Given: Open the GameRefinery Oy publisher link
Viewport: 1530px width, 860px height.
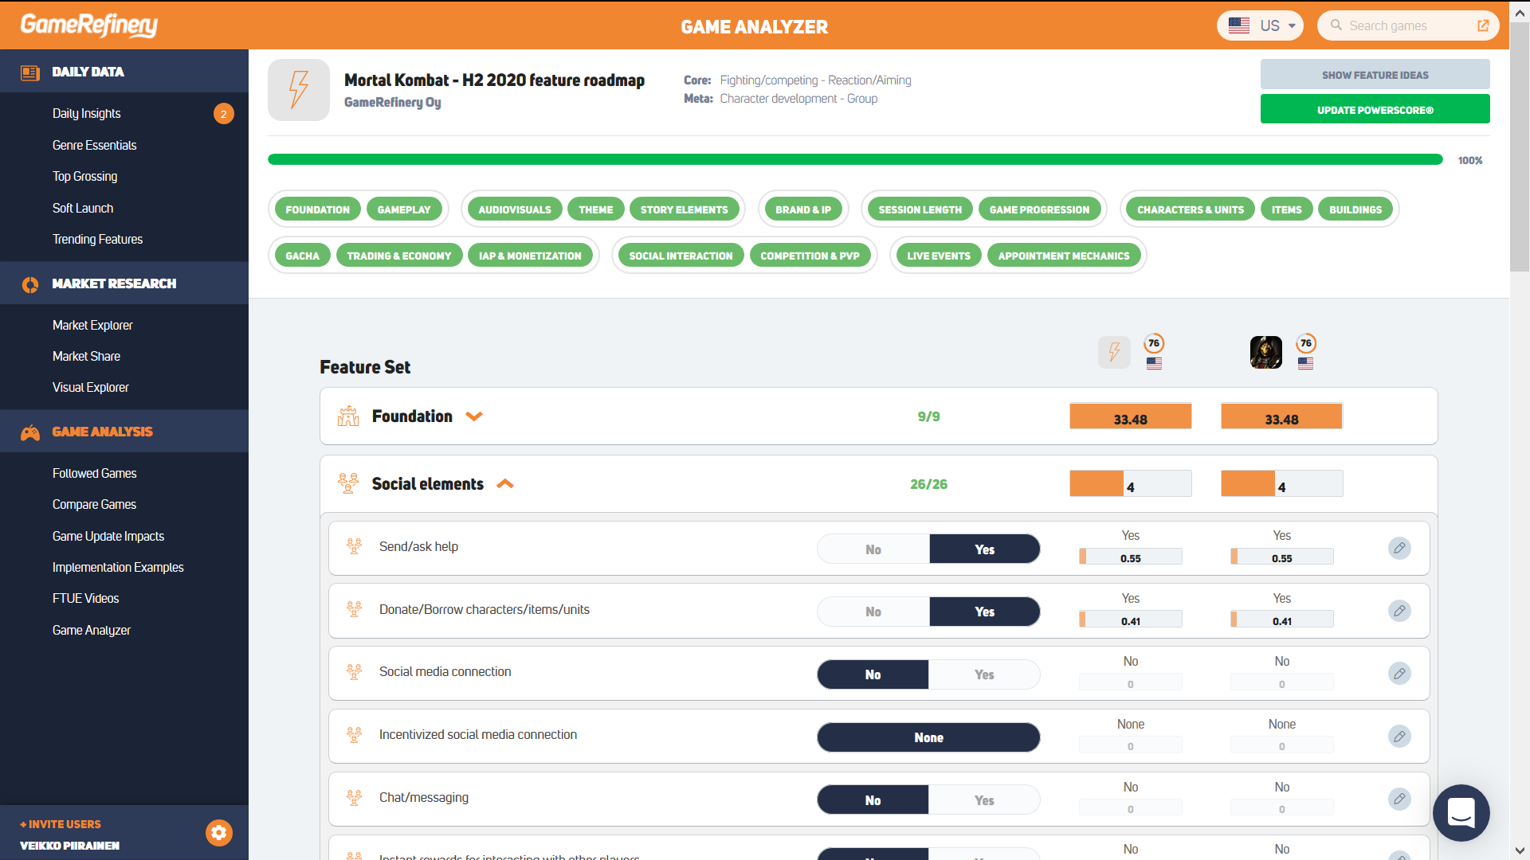Looking at the screenshot, I should coord(392,103).
